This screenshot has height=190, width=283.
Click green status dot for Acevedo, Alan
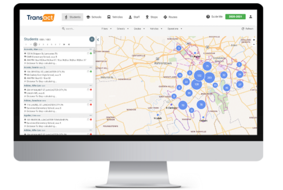coord(91,54)
